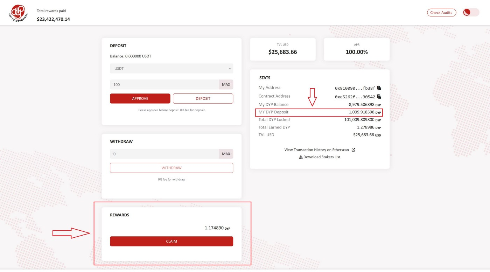The height and width of the screenshot is (272, 490).
Task: Focus the withdraw amount input field
Action: [x=164, y=154]
